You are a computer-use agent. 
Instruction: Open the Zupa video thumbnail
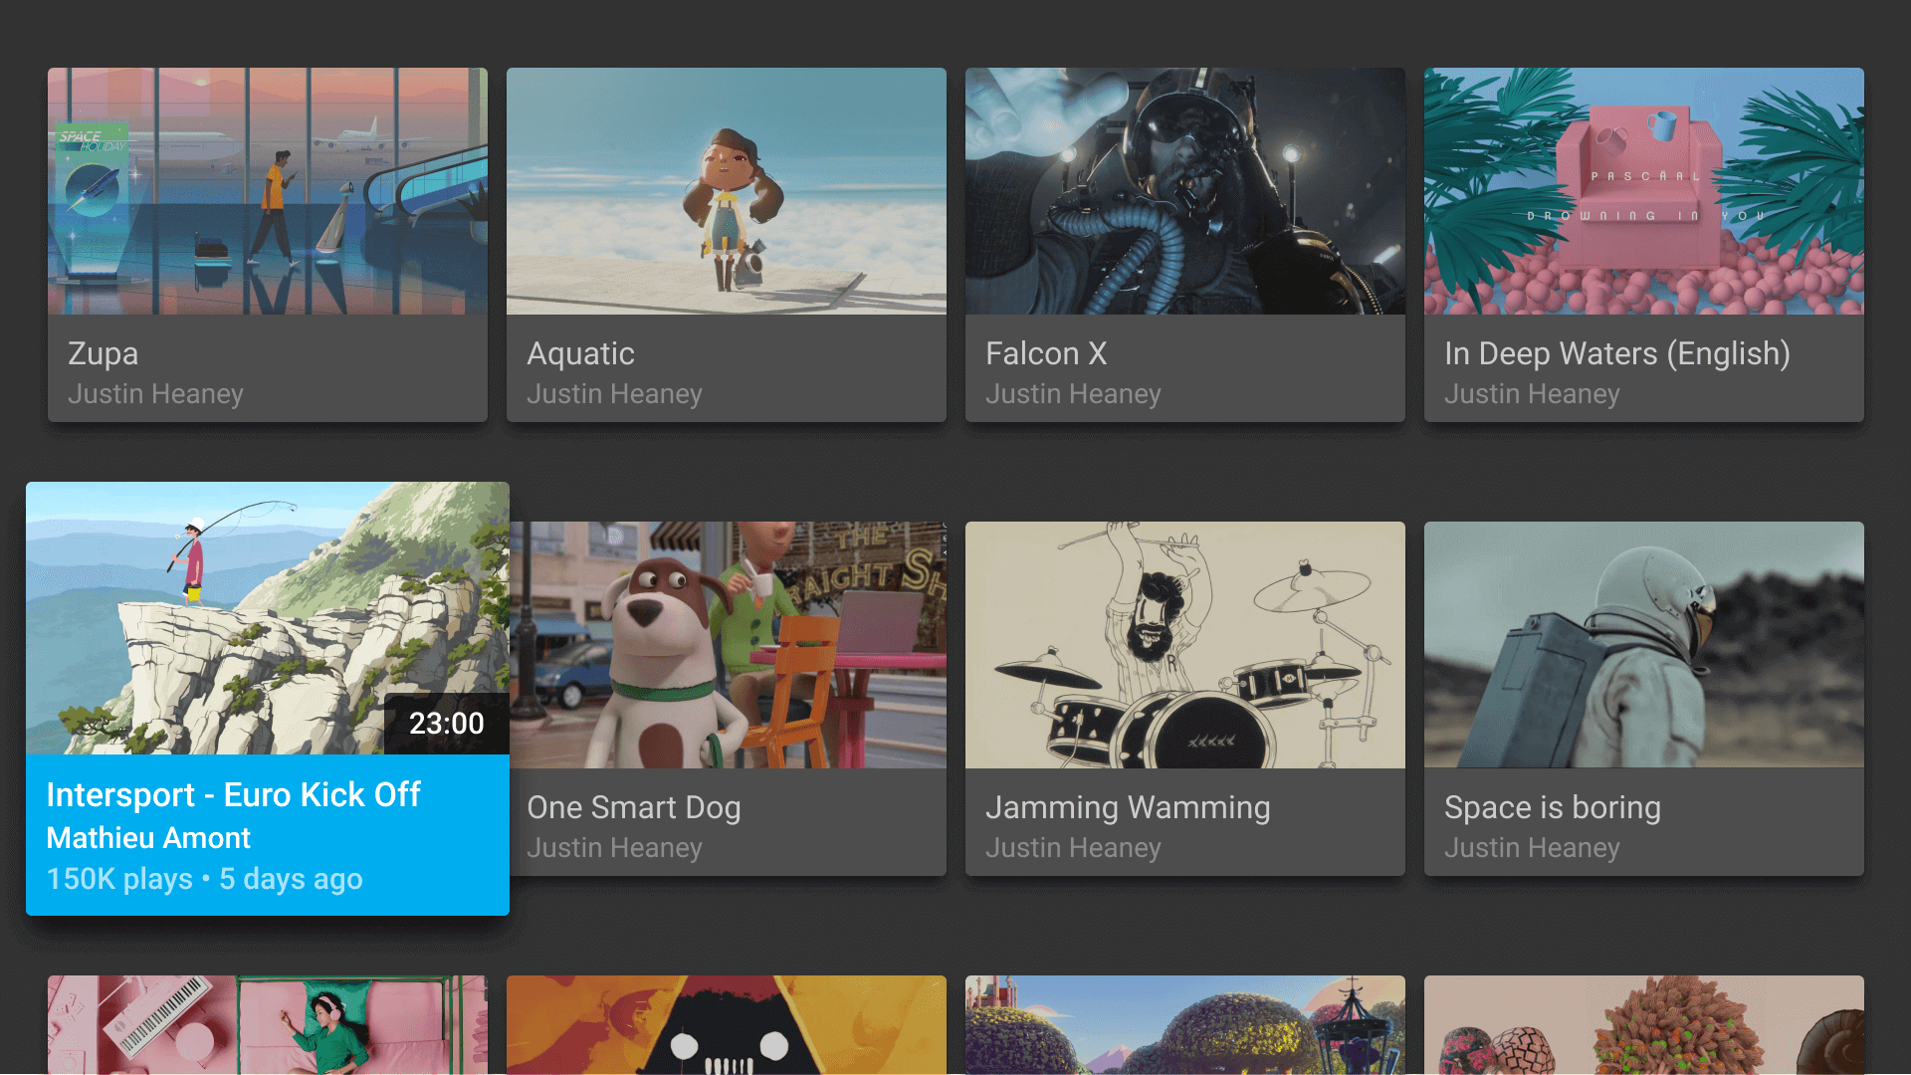point(268,191)
